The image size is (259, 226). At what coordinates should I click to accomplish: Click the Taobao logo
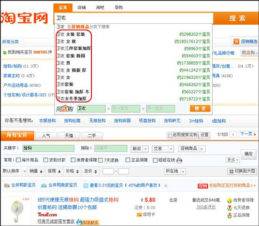pyautogui.click(x=24, y=18)
